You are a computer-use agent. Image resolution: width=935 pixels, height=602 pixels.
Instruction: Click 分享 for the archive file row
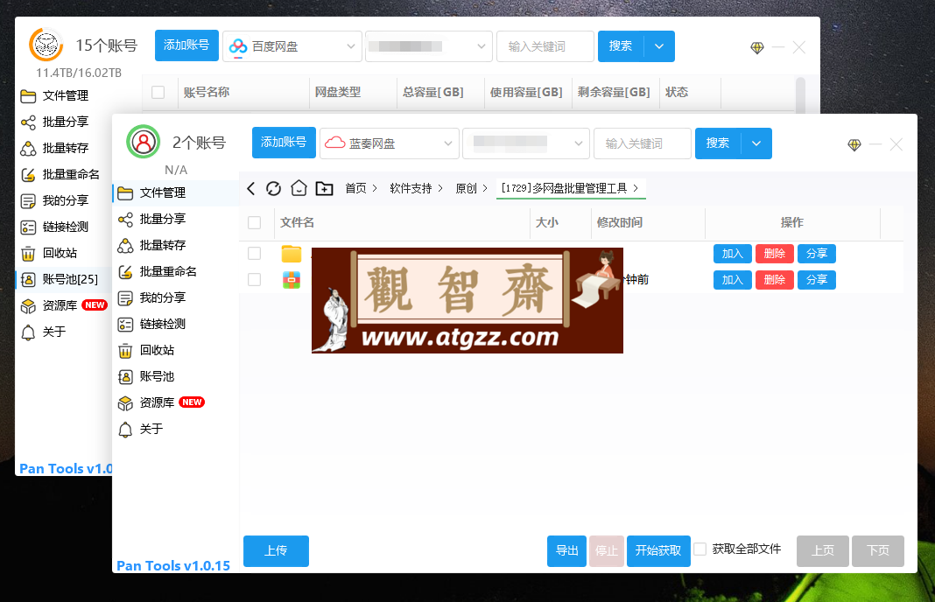coord(817,280)
